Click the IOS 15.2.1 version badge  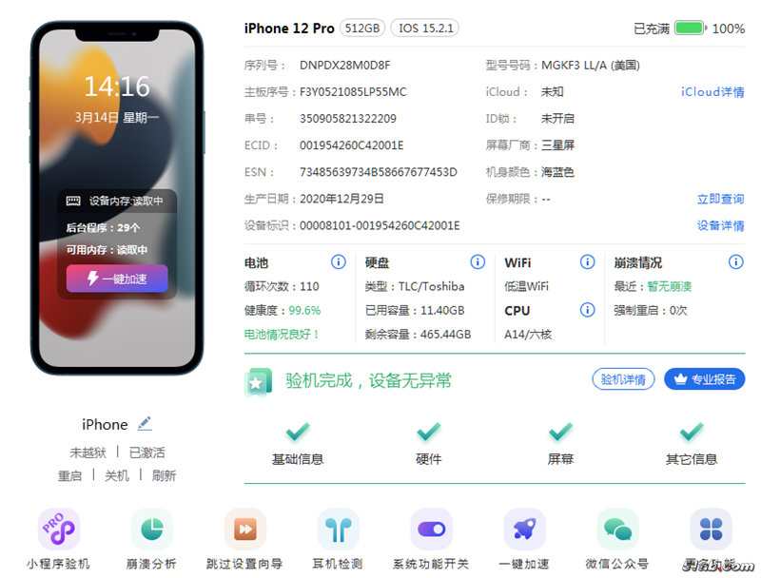pos(425,29)
